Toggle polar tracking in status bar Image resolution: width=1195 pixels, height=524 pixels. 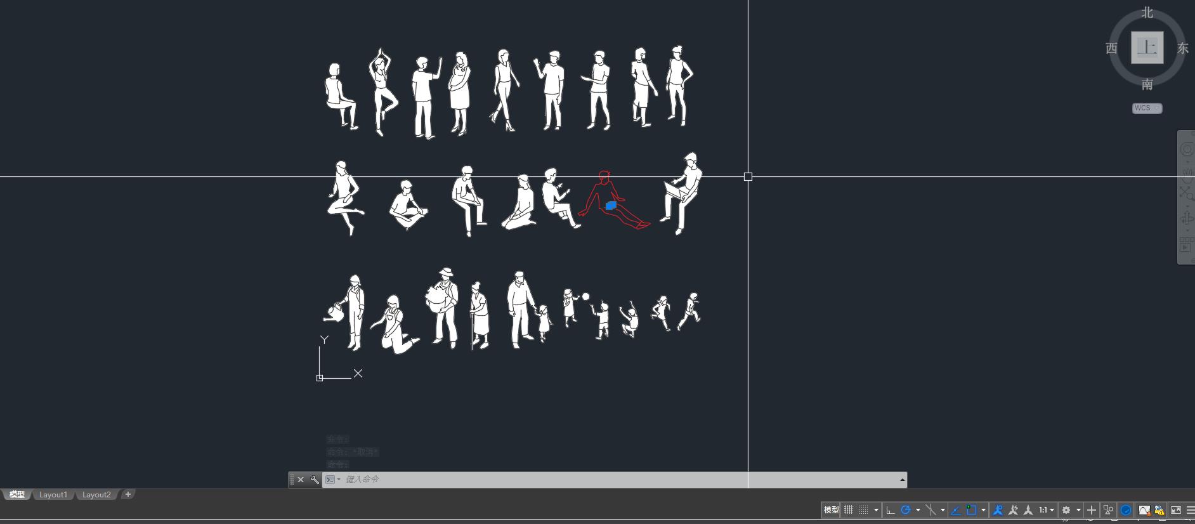coord(906,510)
